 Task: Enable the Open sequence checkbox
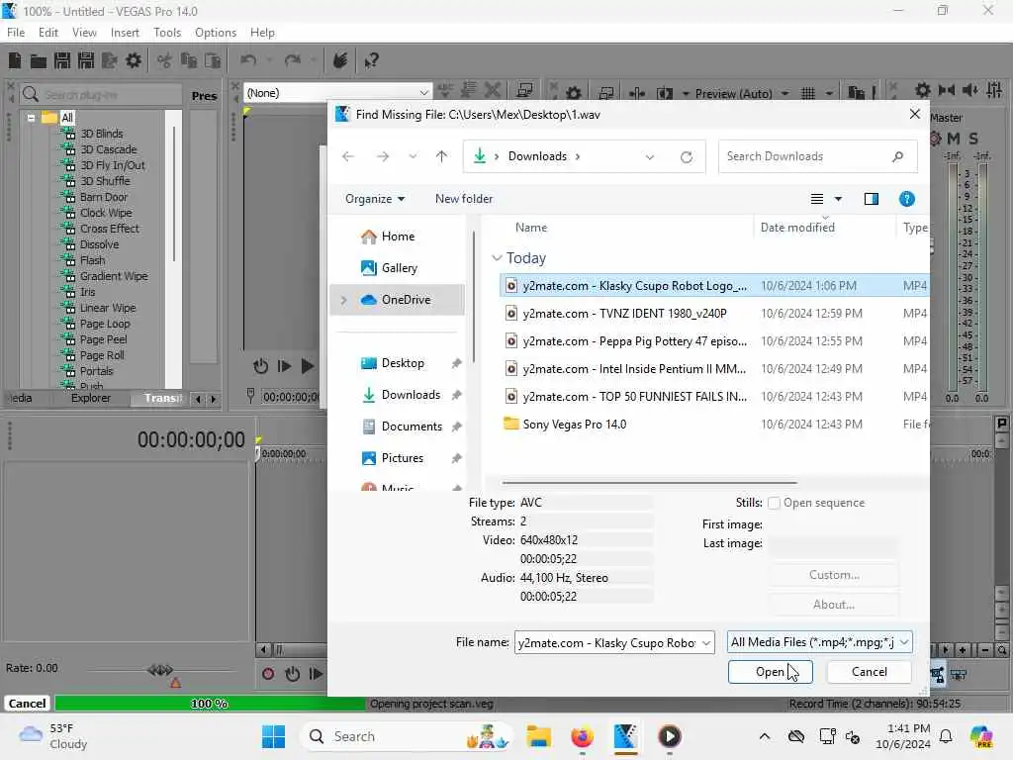pos(774,503)
